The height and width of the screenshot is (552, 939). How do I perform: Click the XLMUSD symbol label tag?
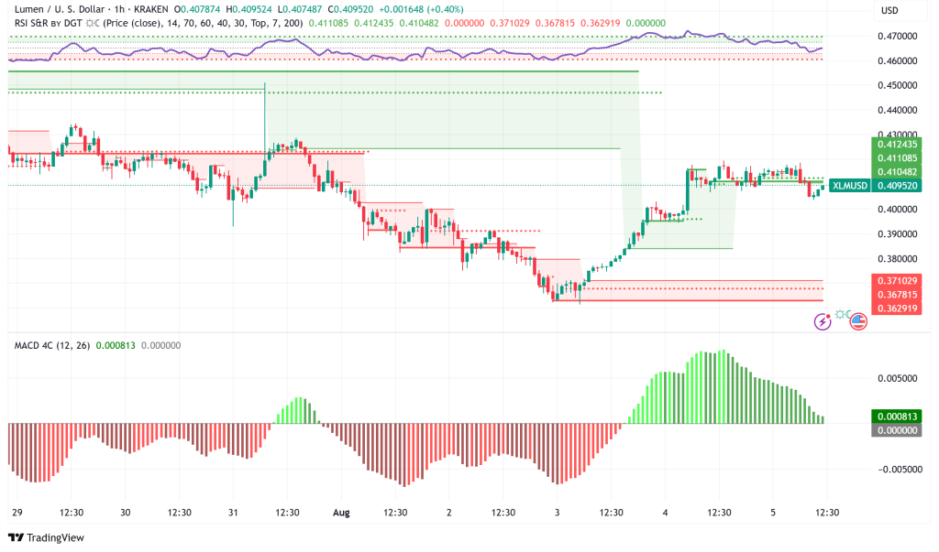[x=850, y=186]
